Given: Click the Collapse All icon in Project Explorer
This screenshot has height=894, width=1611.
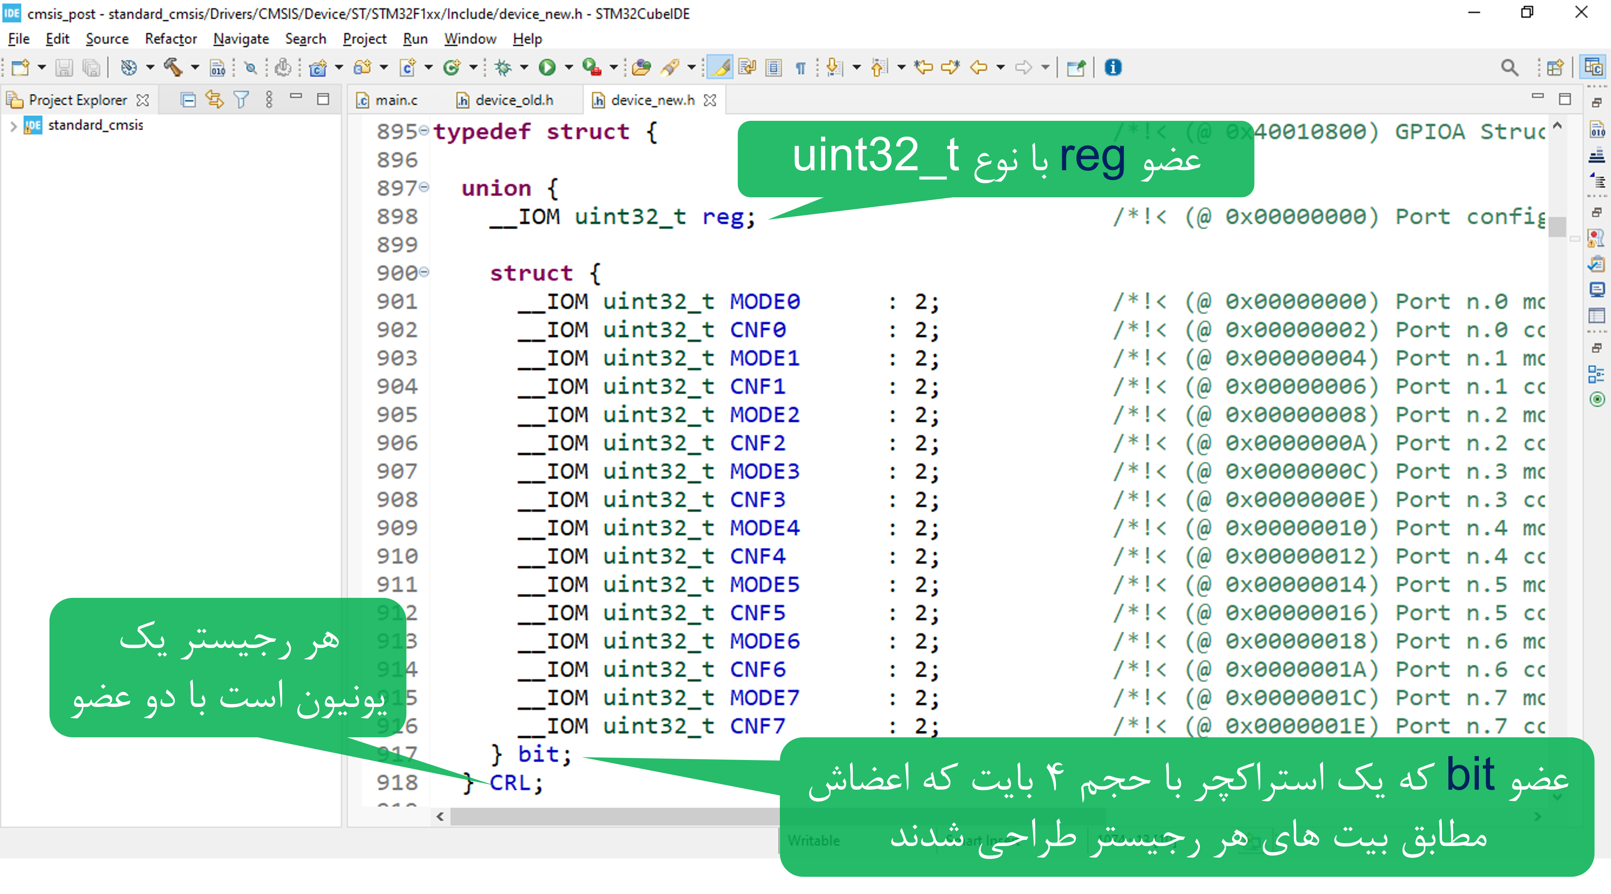Looking at the screenshot, I should [187, 100].
